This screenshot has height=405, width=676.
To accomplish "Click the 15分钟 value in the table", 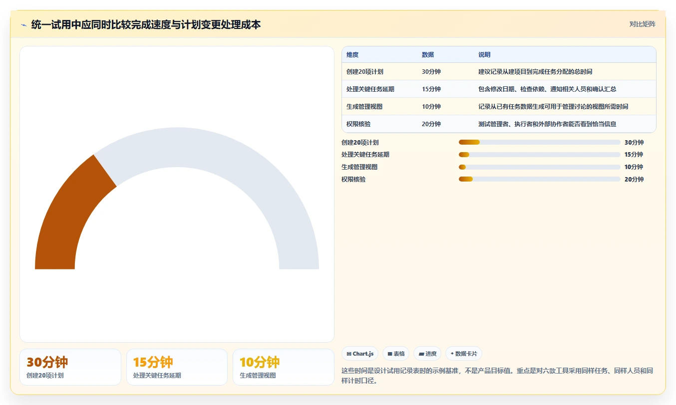I will click(x=431, y=89).
